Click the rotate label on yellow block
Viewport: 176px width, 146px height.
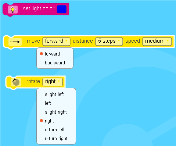33,81
